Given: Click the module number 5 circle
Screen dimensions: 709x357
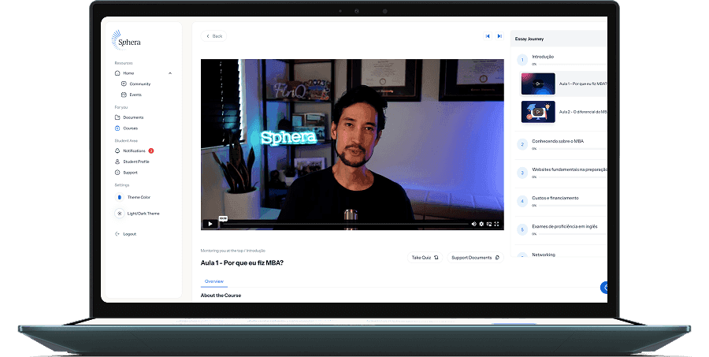Looking at the screenshot, I should pyautogui.click(x=522, y=229).
